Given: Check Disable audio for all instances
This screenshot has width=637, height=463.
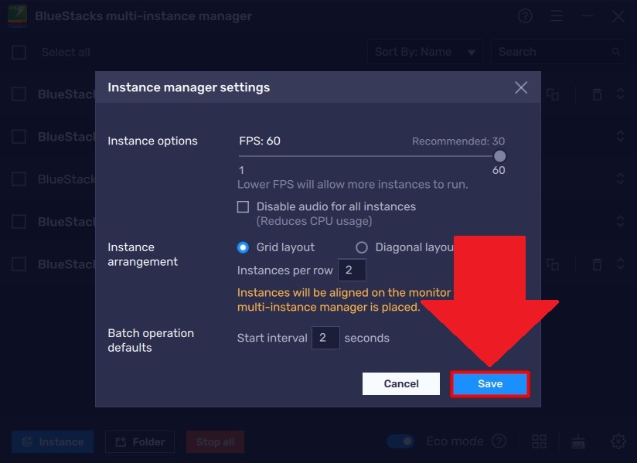Looking at the screenshot, I should [x=243, y=206].
